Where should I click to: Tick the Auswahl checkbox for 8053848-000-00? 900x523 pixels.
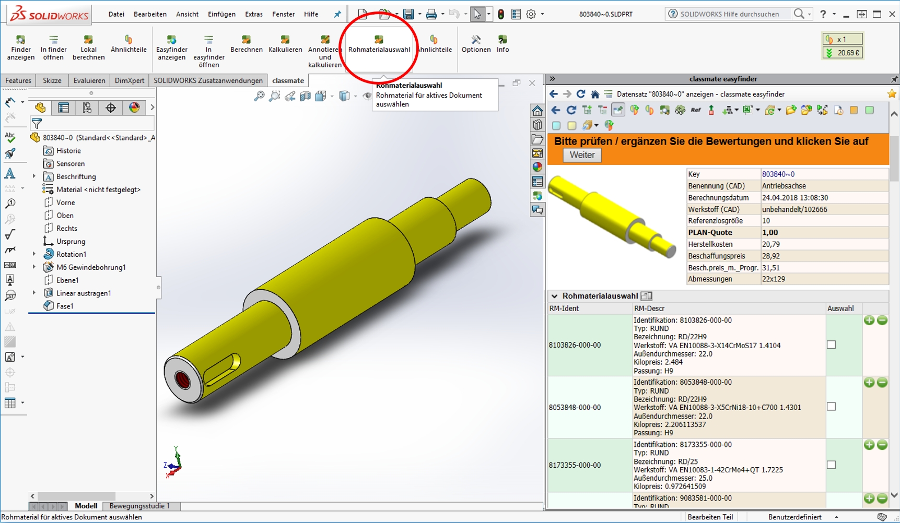click(x=832, y=407)
